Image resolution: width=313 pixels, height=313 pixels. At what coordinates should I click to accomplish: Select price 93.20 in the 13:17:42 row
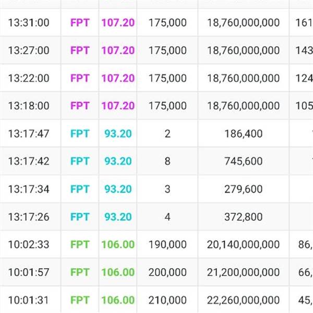[x=118, y=161]
